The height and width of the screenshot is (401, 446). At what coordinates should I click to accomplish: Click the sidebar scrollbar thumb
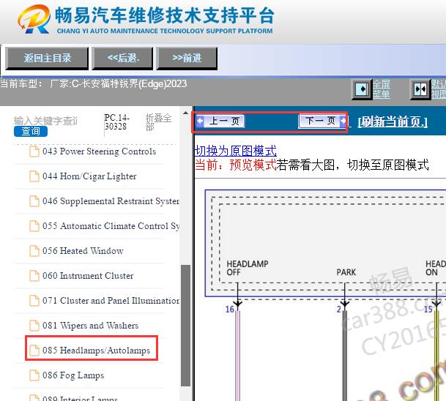(x=185, y=326)
